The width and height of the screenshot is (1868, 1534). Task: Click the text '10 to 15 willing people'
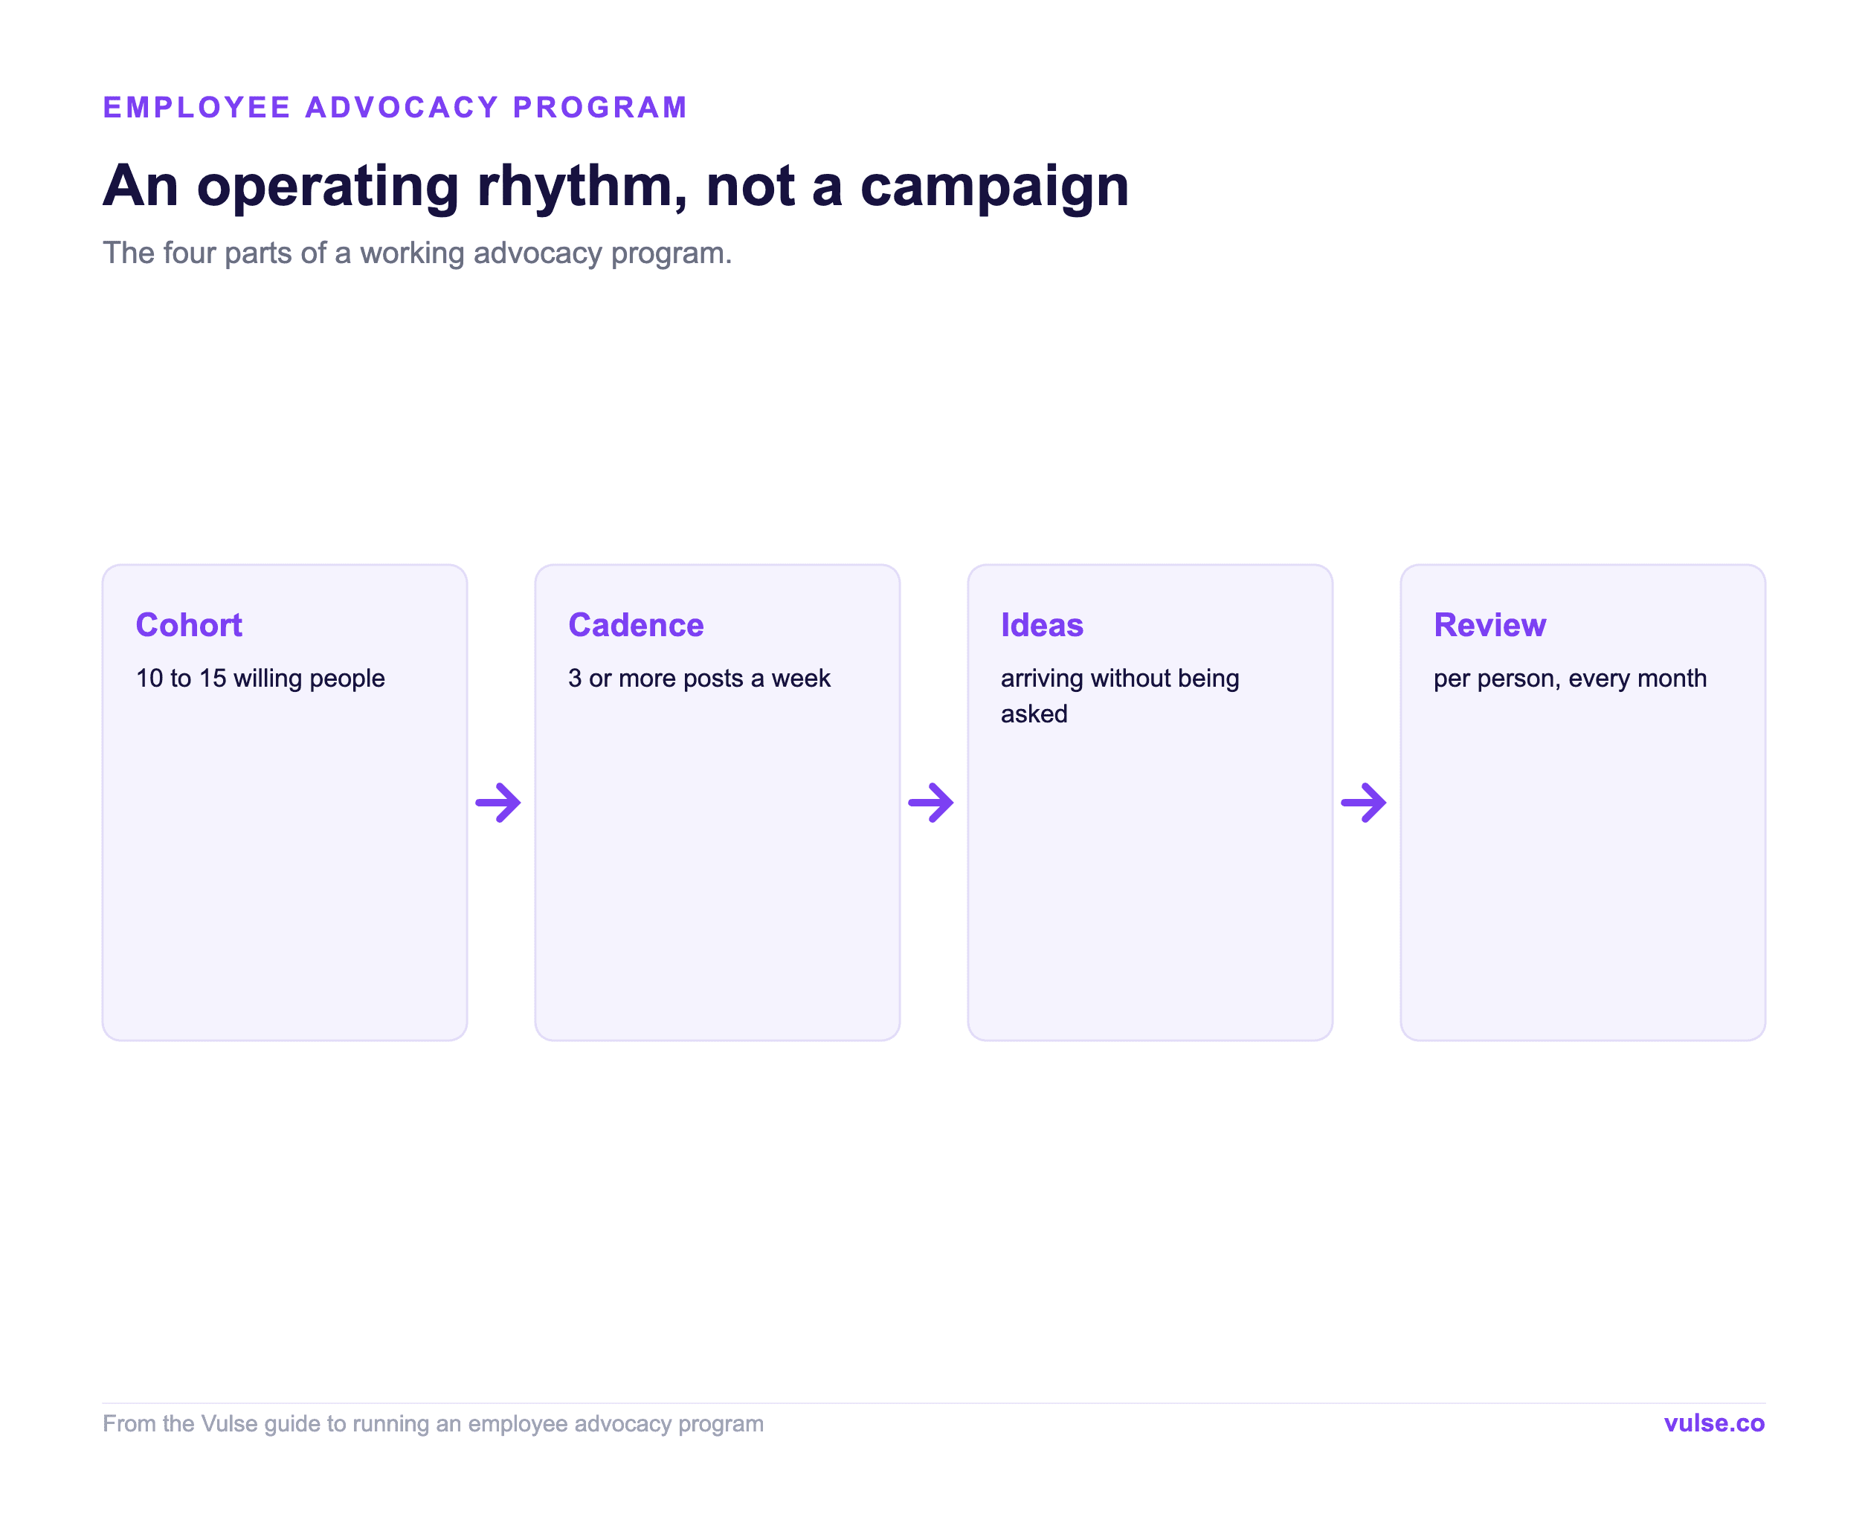[260, 678]
